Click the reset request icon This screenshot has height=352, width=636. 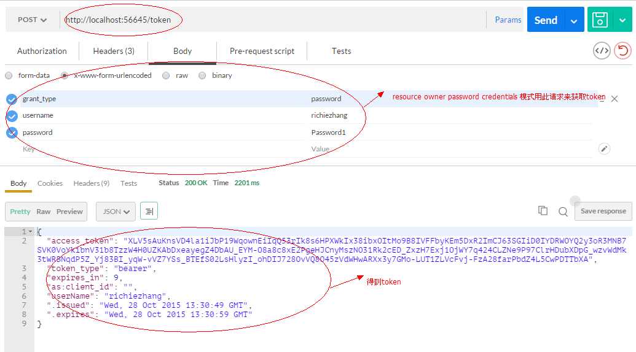[622, 50]
